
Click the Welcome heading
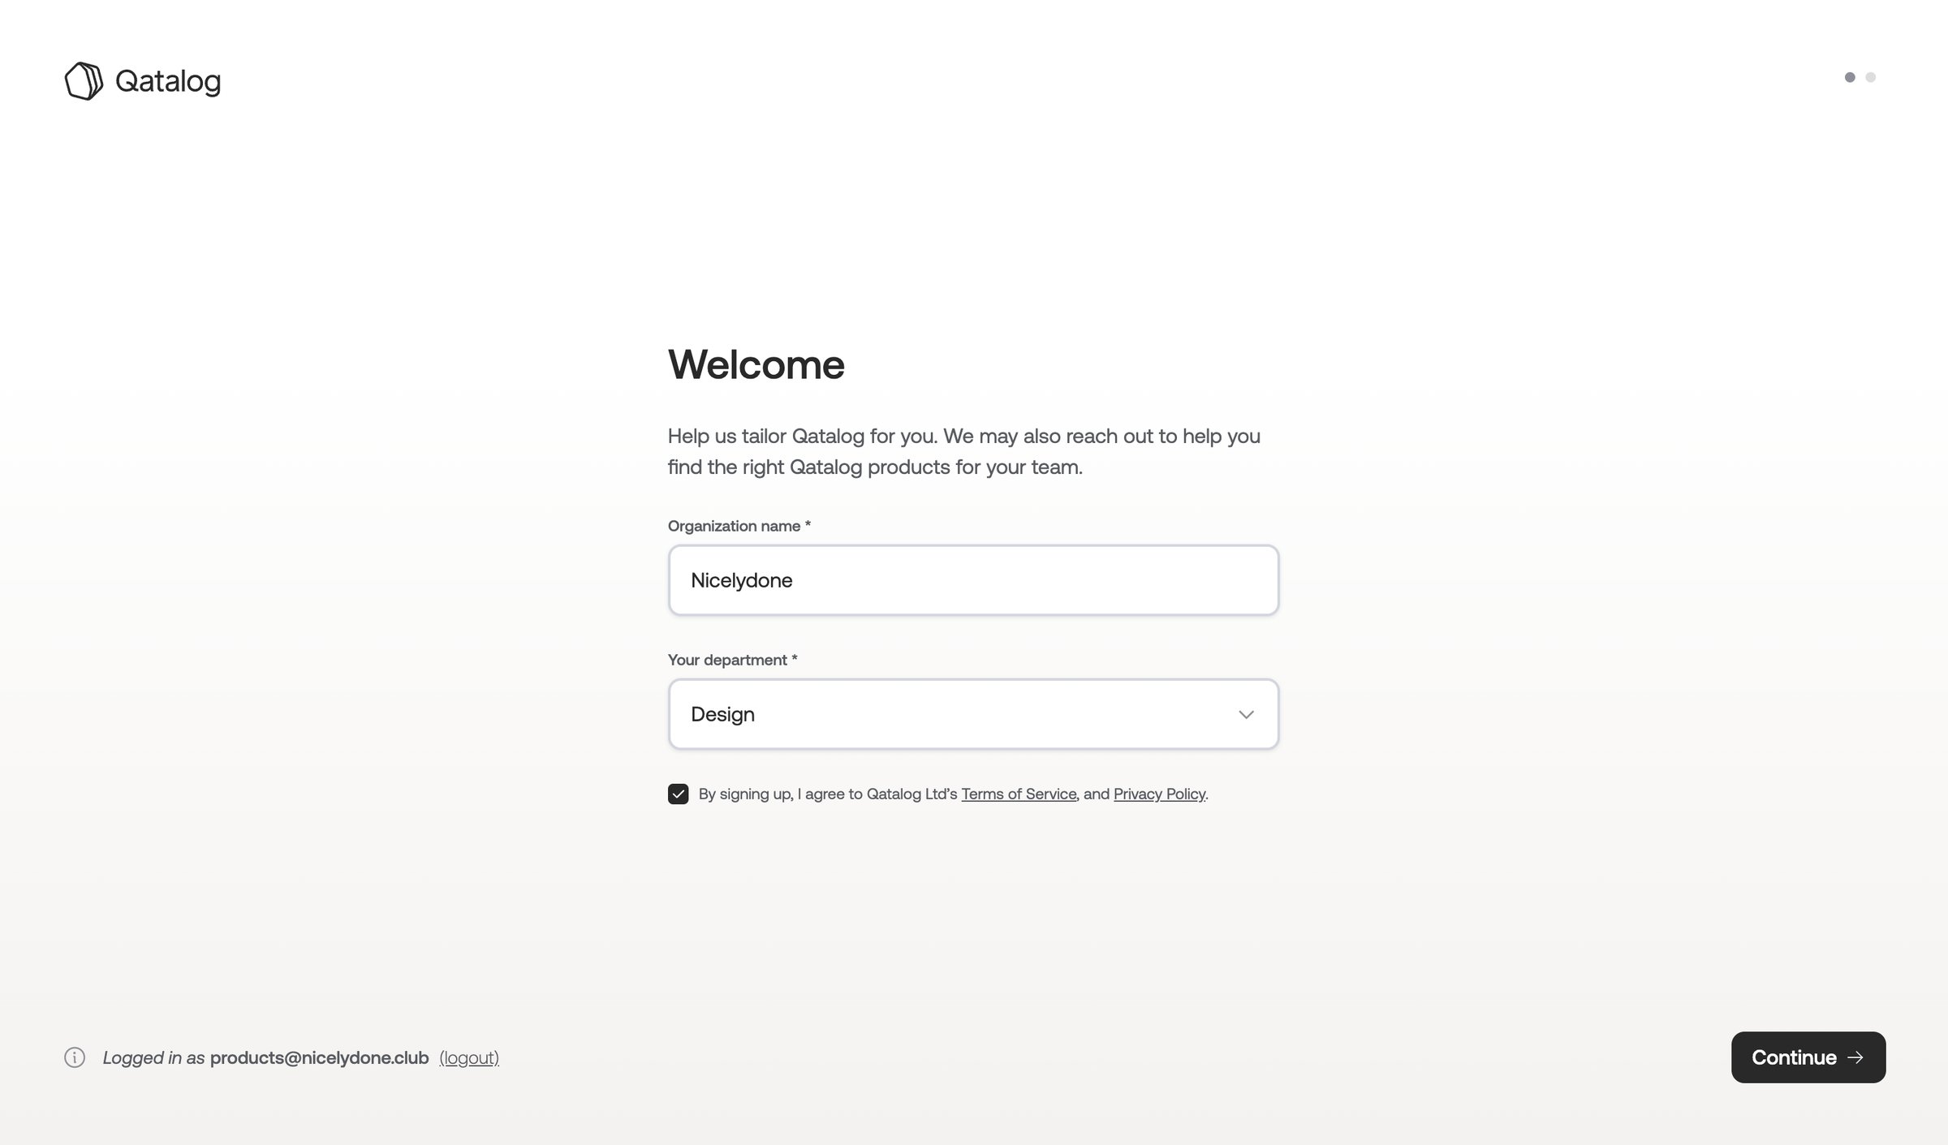click(756, 364)
